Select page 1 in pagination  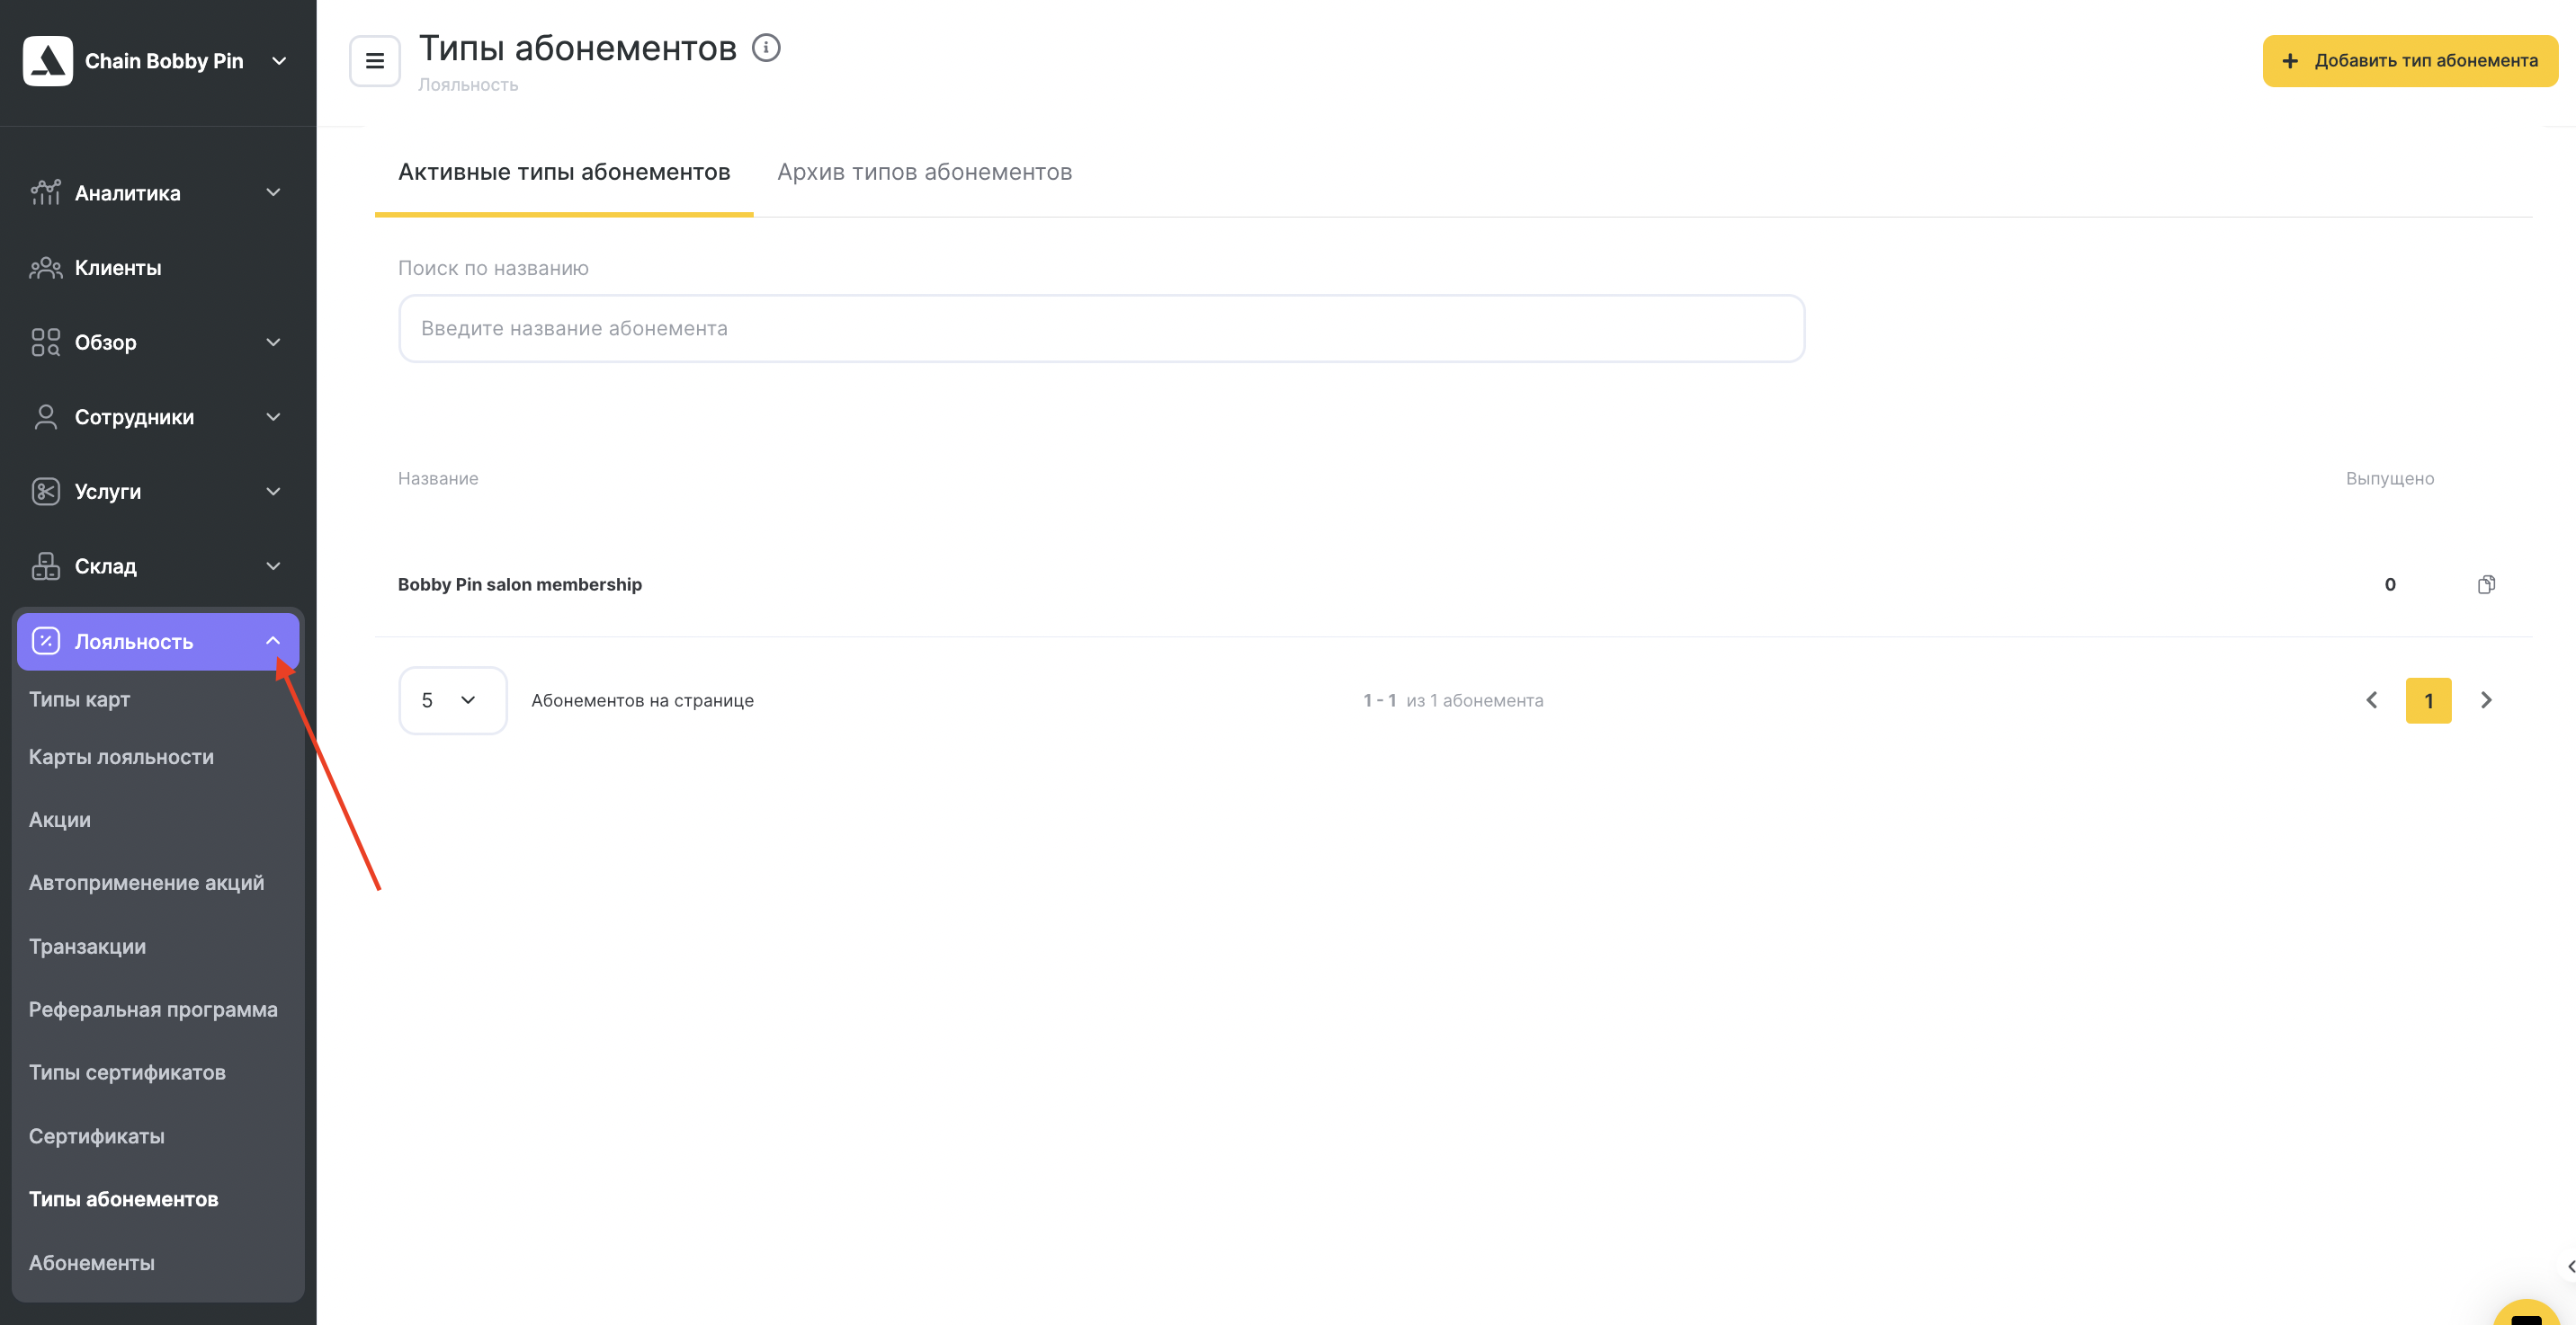2428,700
